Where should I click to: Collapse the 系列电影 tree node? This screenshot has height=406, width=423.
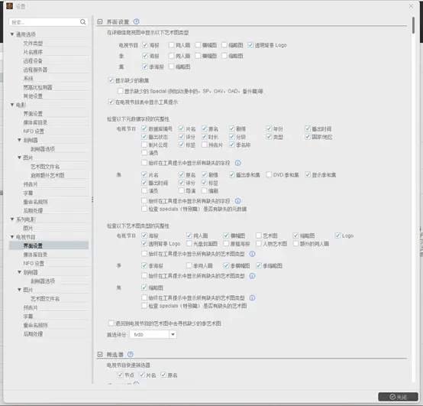coord(12,219)
